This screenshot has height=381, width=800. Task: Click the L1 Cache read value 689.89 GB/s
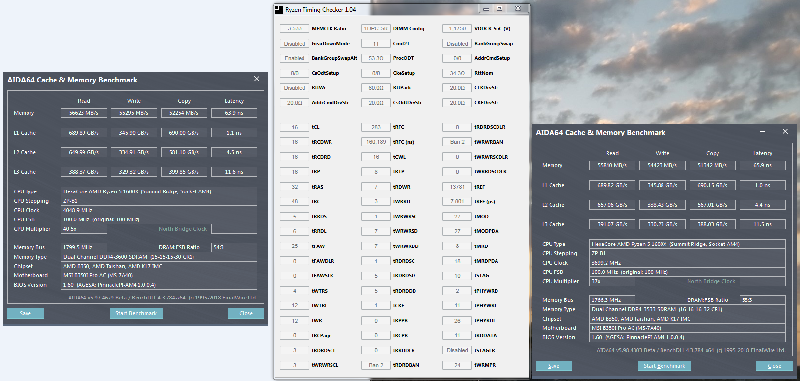pyautogui.click(x=84, y=133)
